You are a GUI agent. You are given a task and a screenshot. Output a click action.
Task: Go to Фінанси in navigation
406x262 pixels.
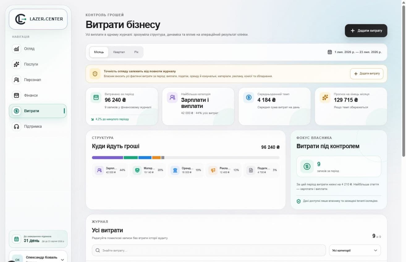tap(38, 95)
